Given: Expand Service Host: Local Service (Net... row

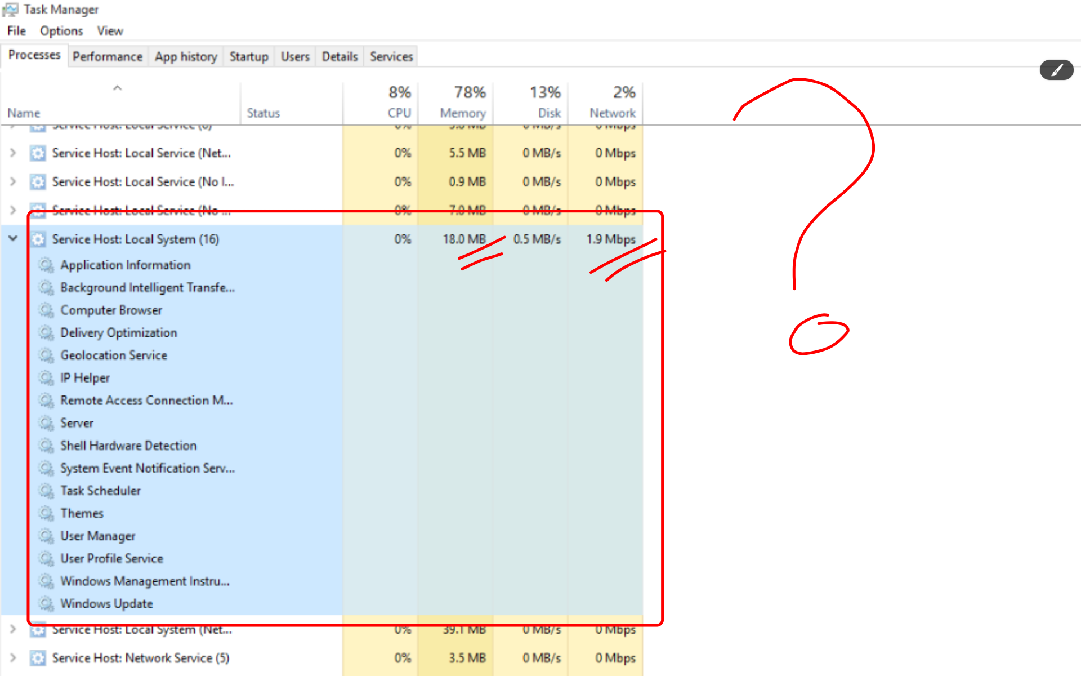Looking at the screenshot, I should [x=13, y=153].
